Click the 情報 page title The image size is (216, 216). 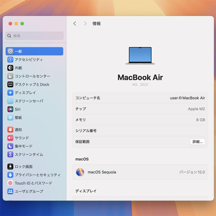96,24
